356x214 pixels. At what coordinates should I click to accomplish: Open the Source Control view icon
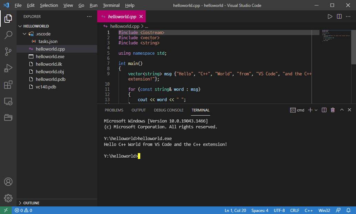point(8,52)
